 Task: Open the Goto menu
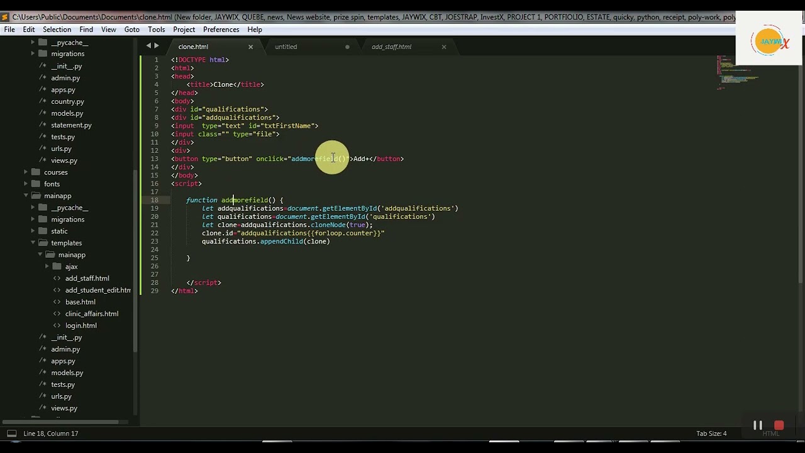(132, 30)
